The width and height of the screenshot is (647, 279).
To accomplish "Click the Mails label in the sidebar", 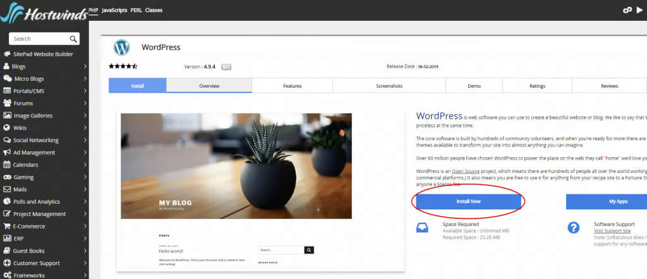I will coord(20,189).
